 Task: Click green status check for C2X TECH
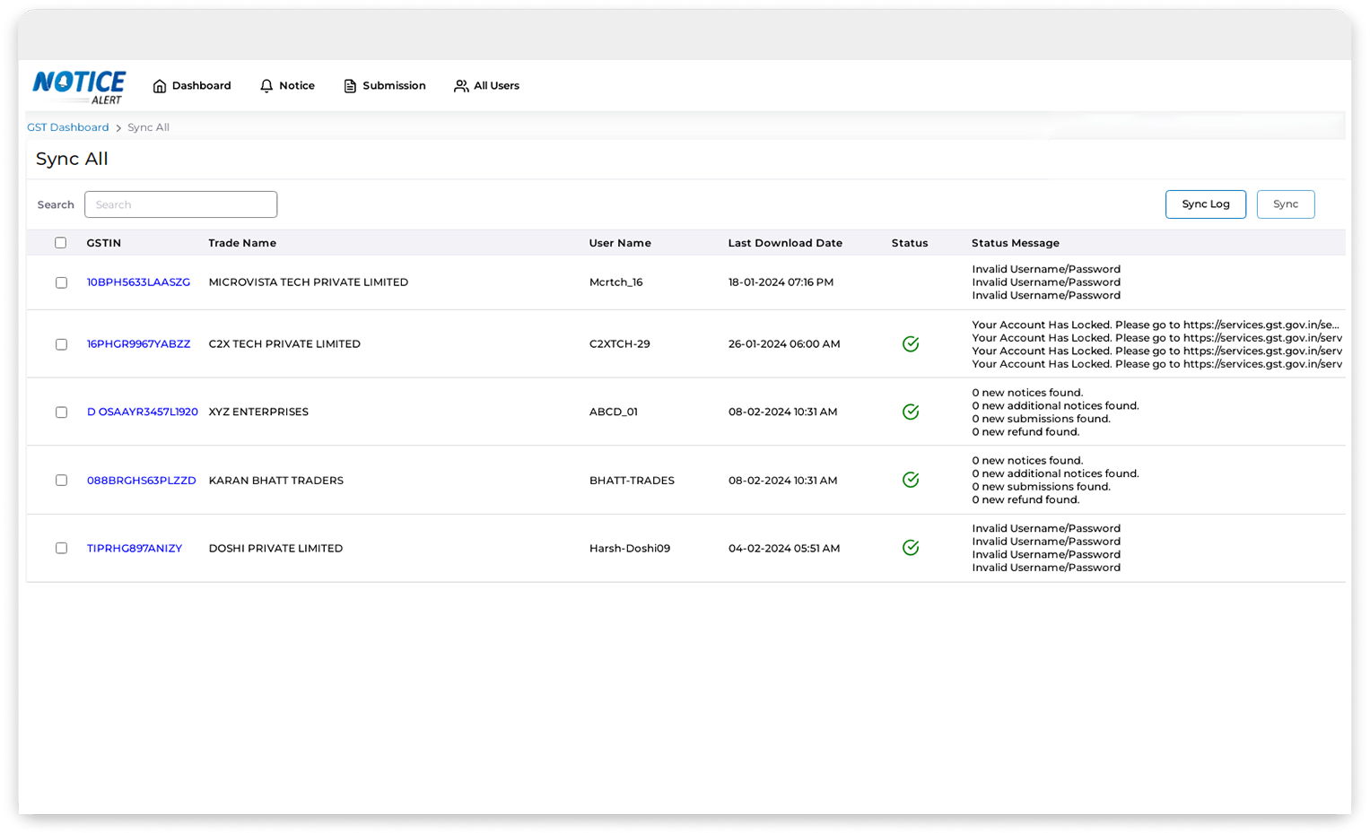(910, 344)
